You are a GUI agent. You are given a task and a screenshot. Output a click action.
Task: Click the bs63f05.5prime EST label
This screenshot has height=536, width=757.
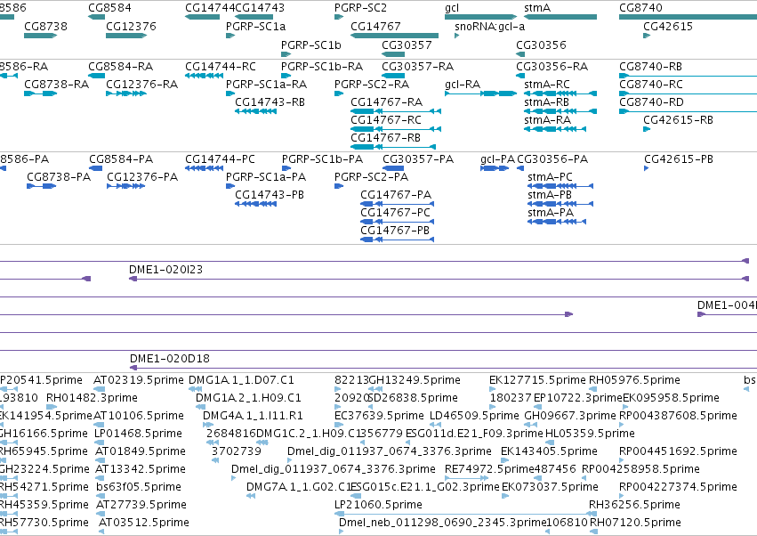click(139, 488)
